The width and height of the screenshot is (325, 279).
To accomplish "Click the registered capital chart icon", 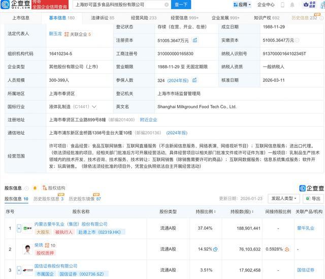I will [195, 40].
